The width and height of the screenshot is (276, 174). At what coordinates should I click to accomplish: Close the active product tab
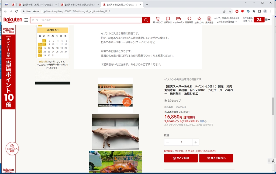[140, 5]
